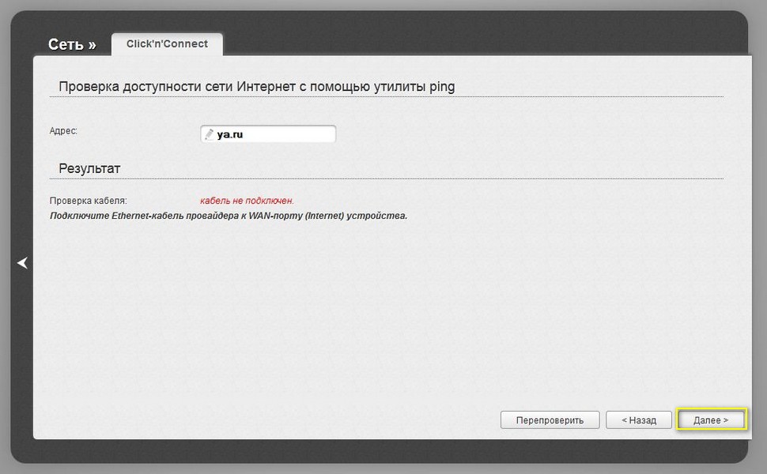Viewport: 767px width, 474px height.
Task: Click the Проверка кабеля: label
Action: point(88,201)
